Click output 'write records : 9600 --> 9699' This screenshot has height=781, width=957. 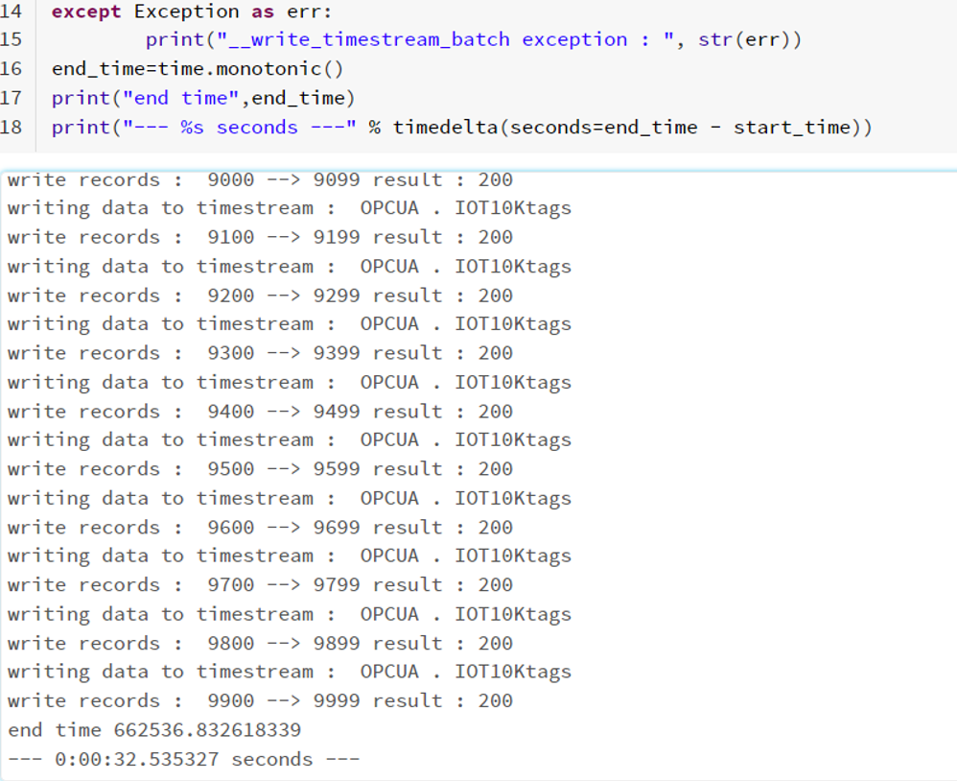pos(260,529)
